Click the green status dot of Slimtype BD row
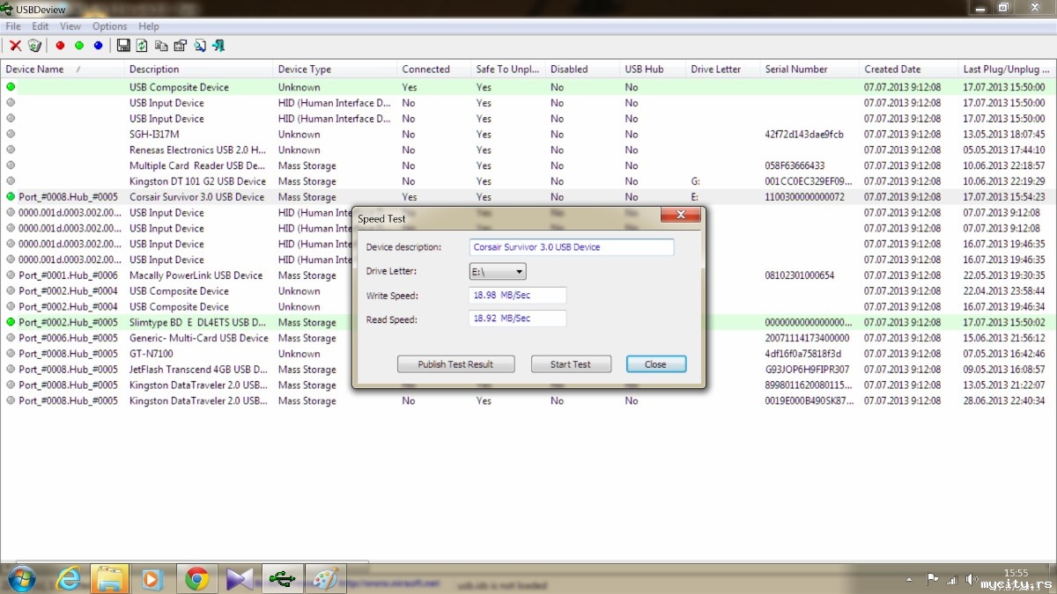This screenshot has height=594, width=1057. (11, 322)
